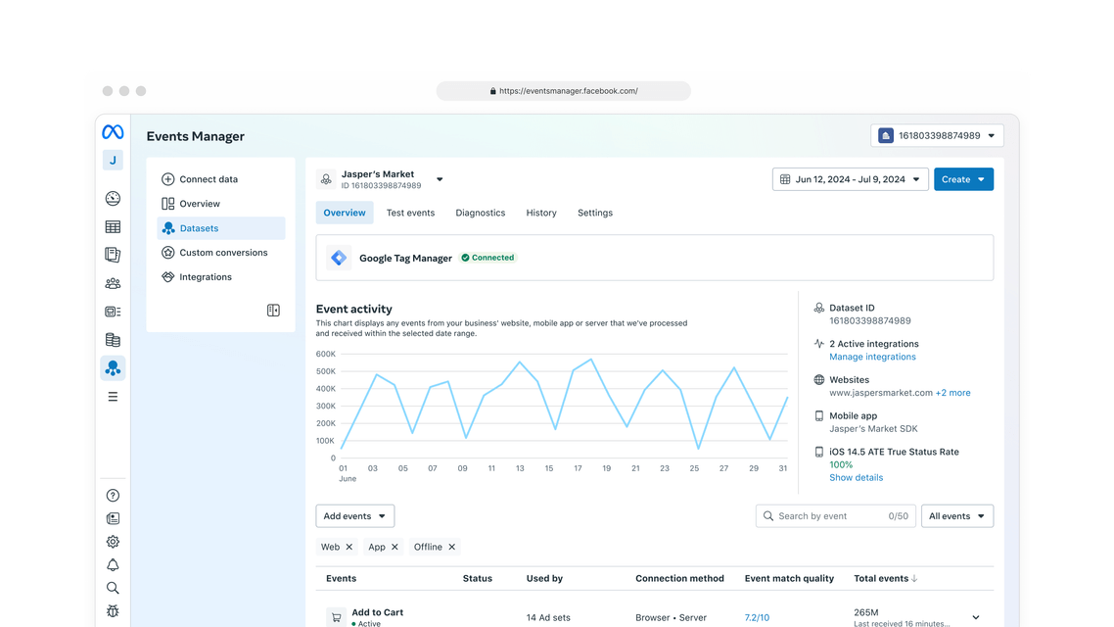The height and width of the screenshot is (627, 1114).
Task: Collapse the navigation panel icon
Action: 273,311
